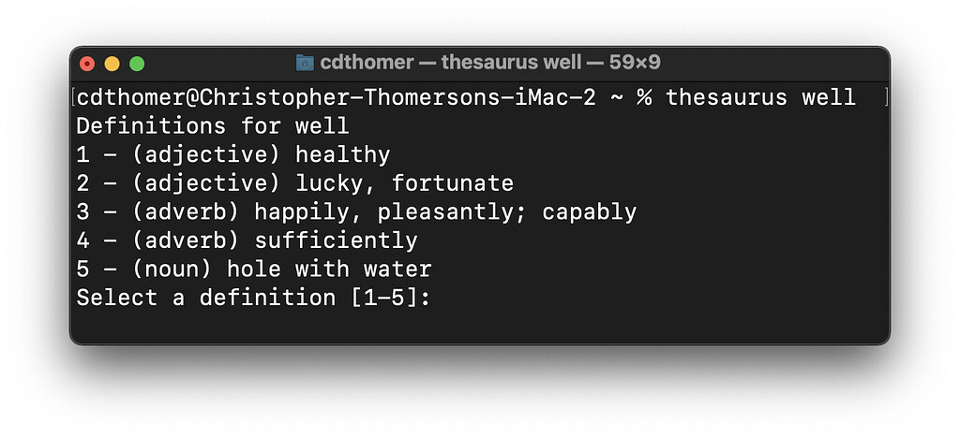Select the word 'healthy' in definition 1
The image size is (960, 437).
(342, 154)
